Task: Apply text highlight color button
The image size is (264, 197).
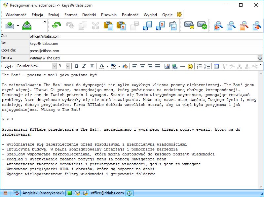Action: click(x=113, y=66)
